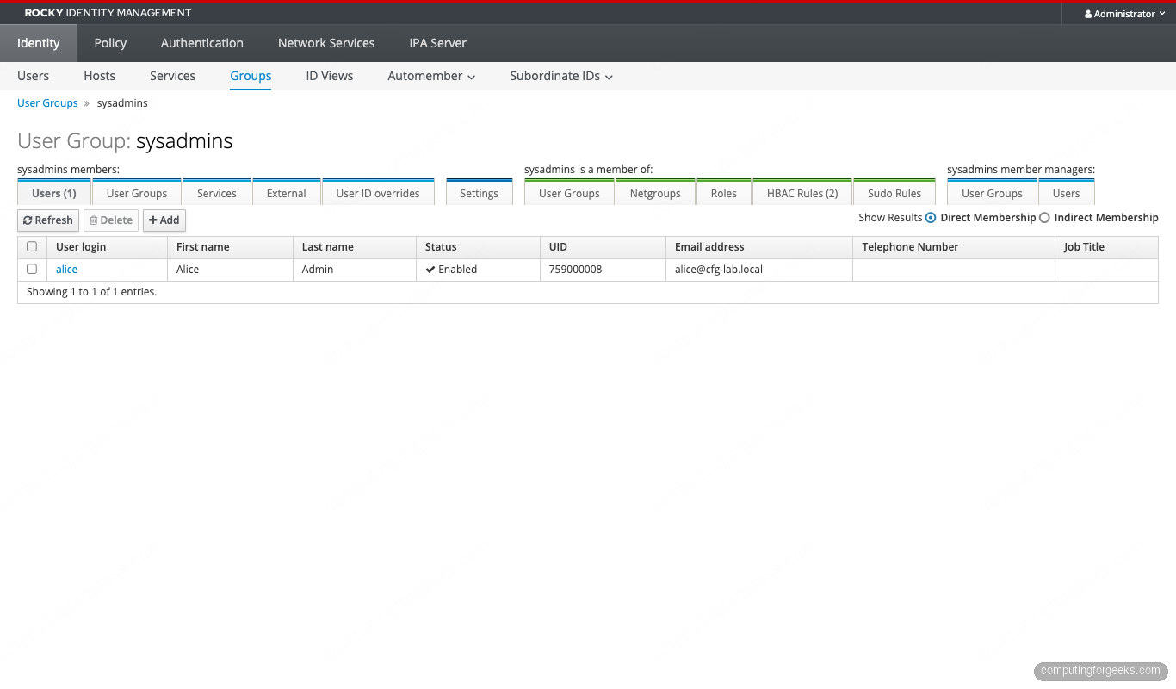1176x689 pixels.
Task: Open the Authentication main tab
Action: point(202,43)
